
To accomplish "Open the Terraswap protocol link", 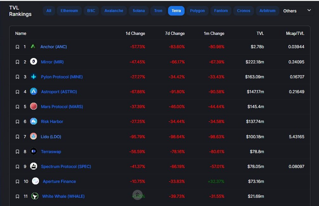I will (x=51, y=152).
